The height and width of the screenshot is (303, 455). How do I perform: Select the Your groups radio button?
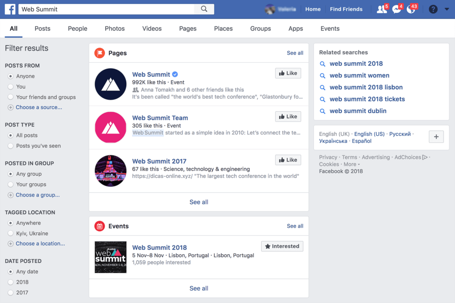point(11,185)
